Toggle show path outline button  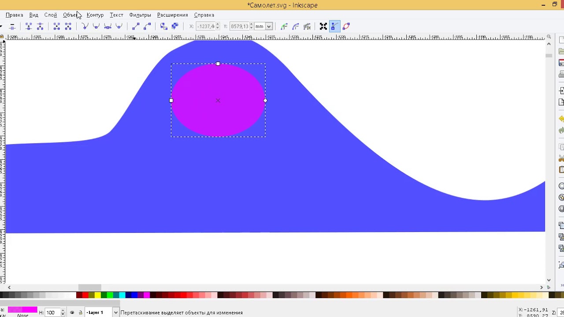click(x=346, y=26)
